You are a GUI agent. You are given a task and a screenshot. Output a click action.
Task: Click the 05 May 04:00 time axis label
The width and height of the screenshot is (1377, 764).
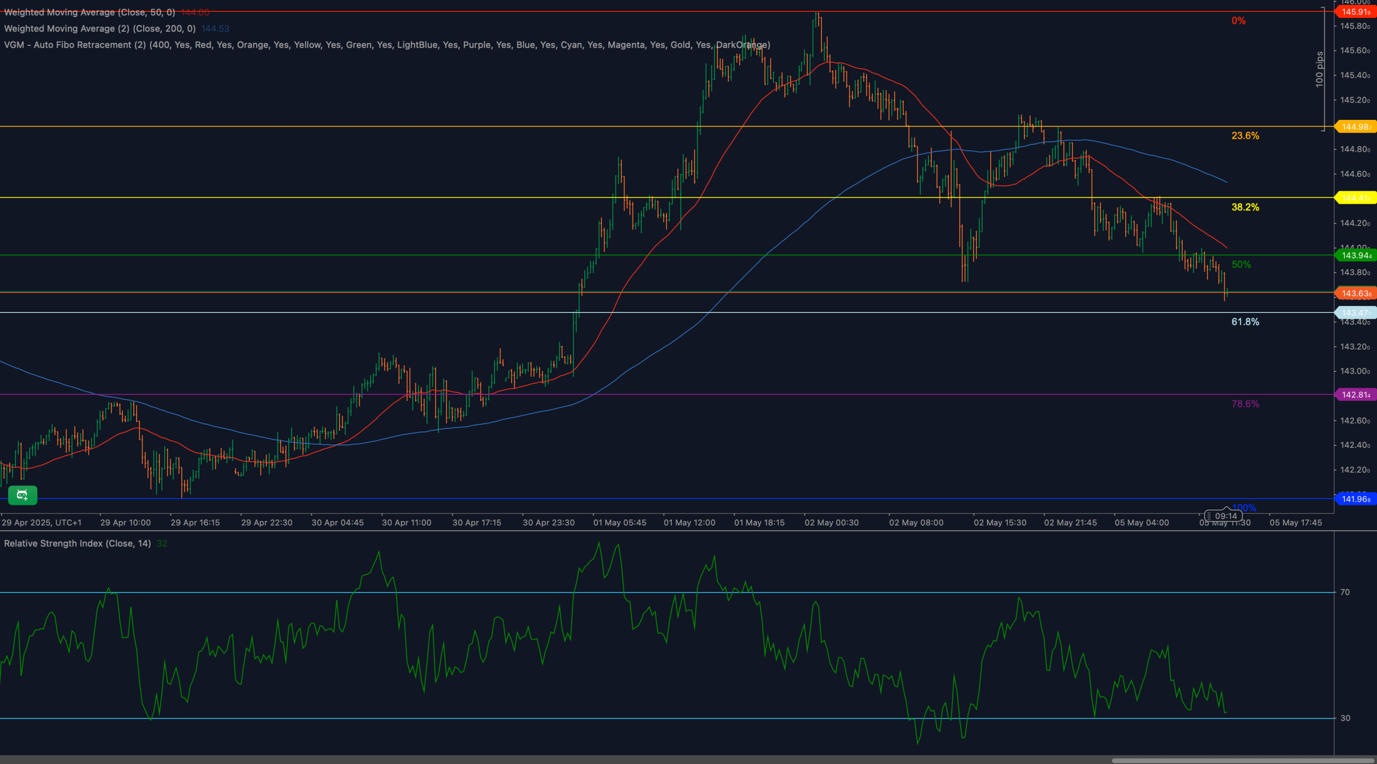tap(1141, 523)
